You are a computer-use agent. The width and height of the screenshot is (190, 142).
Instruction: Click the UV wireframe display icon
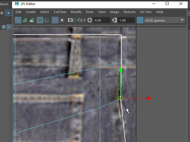coord(18,20)
